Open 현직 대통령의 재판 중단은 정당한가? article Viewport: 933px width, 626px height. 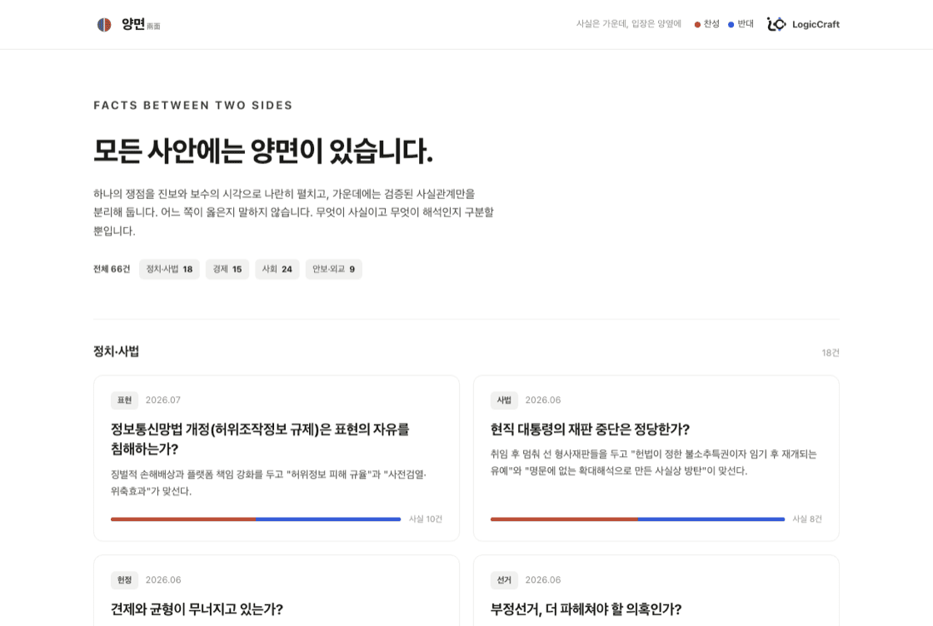click(x=590, y=430)
